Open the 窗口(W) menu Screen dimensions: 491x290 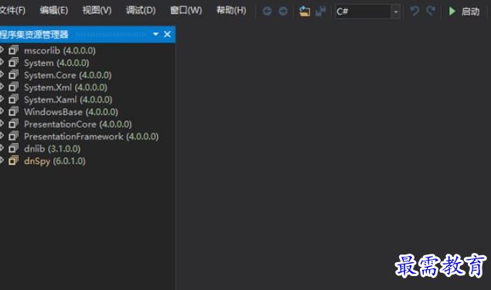point(186,11)
